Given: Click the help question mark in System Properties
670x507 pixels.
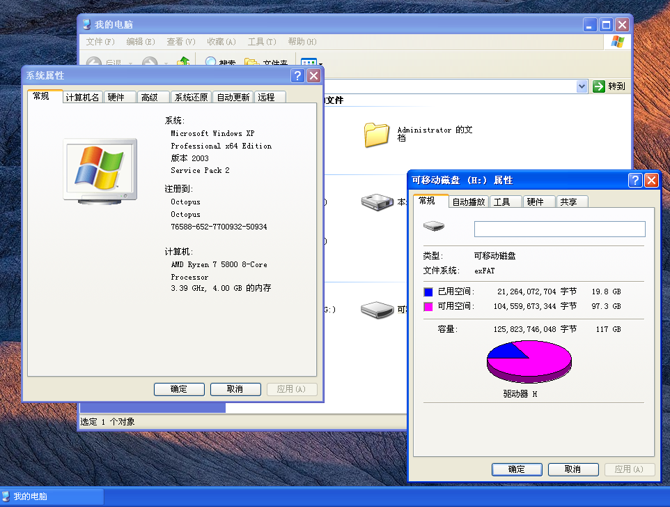Looking at the screenshot, I should [297, 76].
